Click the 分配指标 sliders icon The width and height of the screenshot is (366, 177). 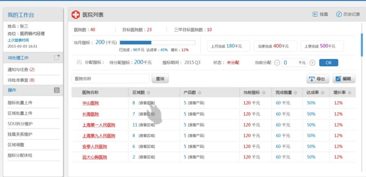coord(79,62)
